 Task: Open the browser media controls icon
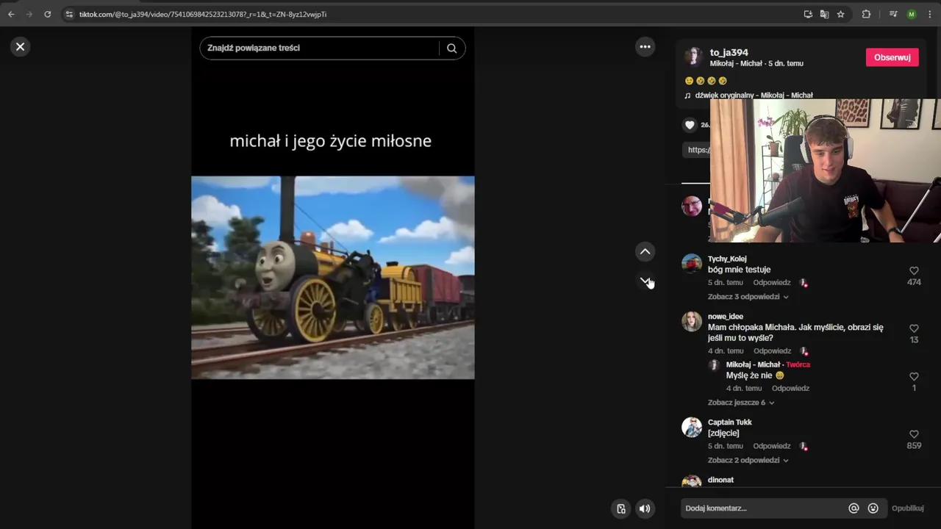pyautogui.click(x=893, y=14)
